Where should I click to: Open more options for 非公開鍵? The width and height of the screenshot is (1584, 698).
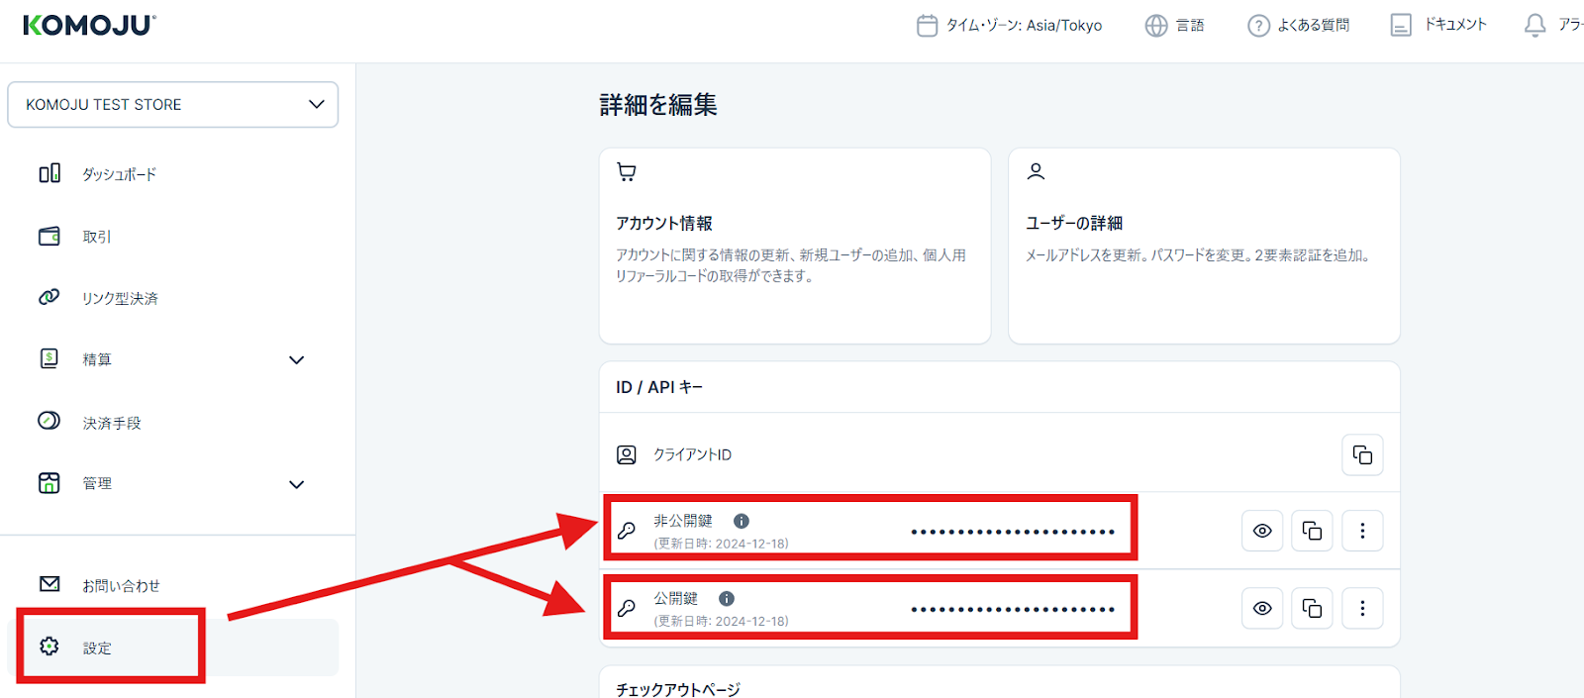pos(1362,531)
